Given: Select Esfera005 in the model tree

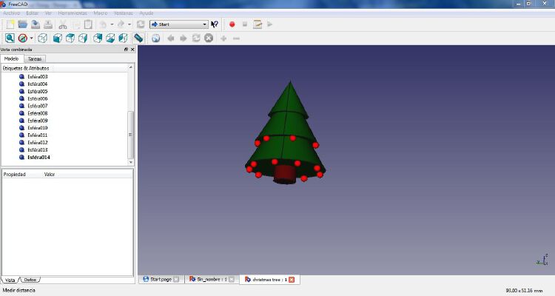Looking at the screenshot, I should tap(38, 91).
